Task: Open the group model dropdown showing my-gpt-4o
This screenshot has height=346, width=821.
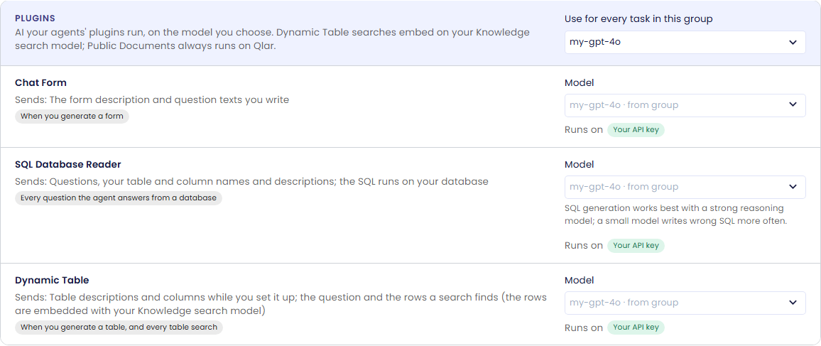Action: [x=685, y=43]
